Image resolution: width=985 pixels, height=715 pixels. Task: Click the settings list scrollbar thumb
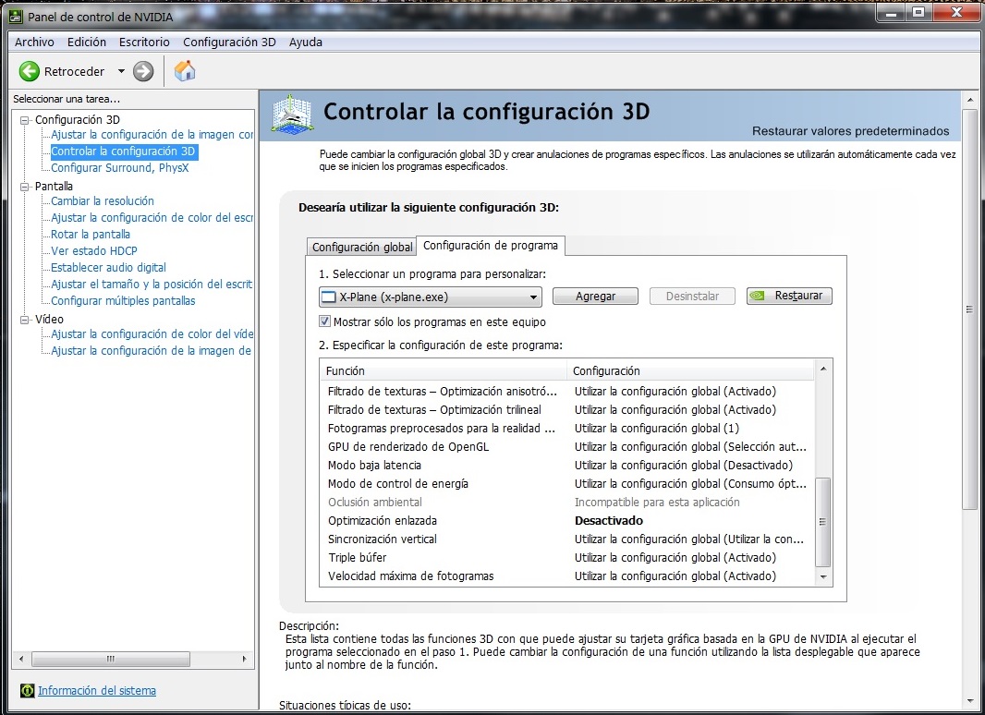823,522
